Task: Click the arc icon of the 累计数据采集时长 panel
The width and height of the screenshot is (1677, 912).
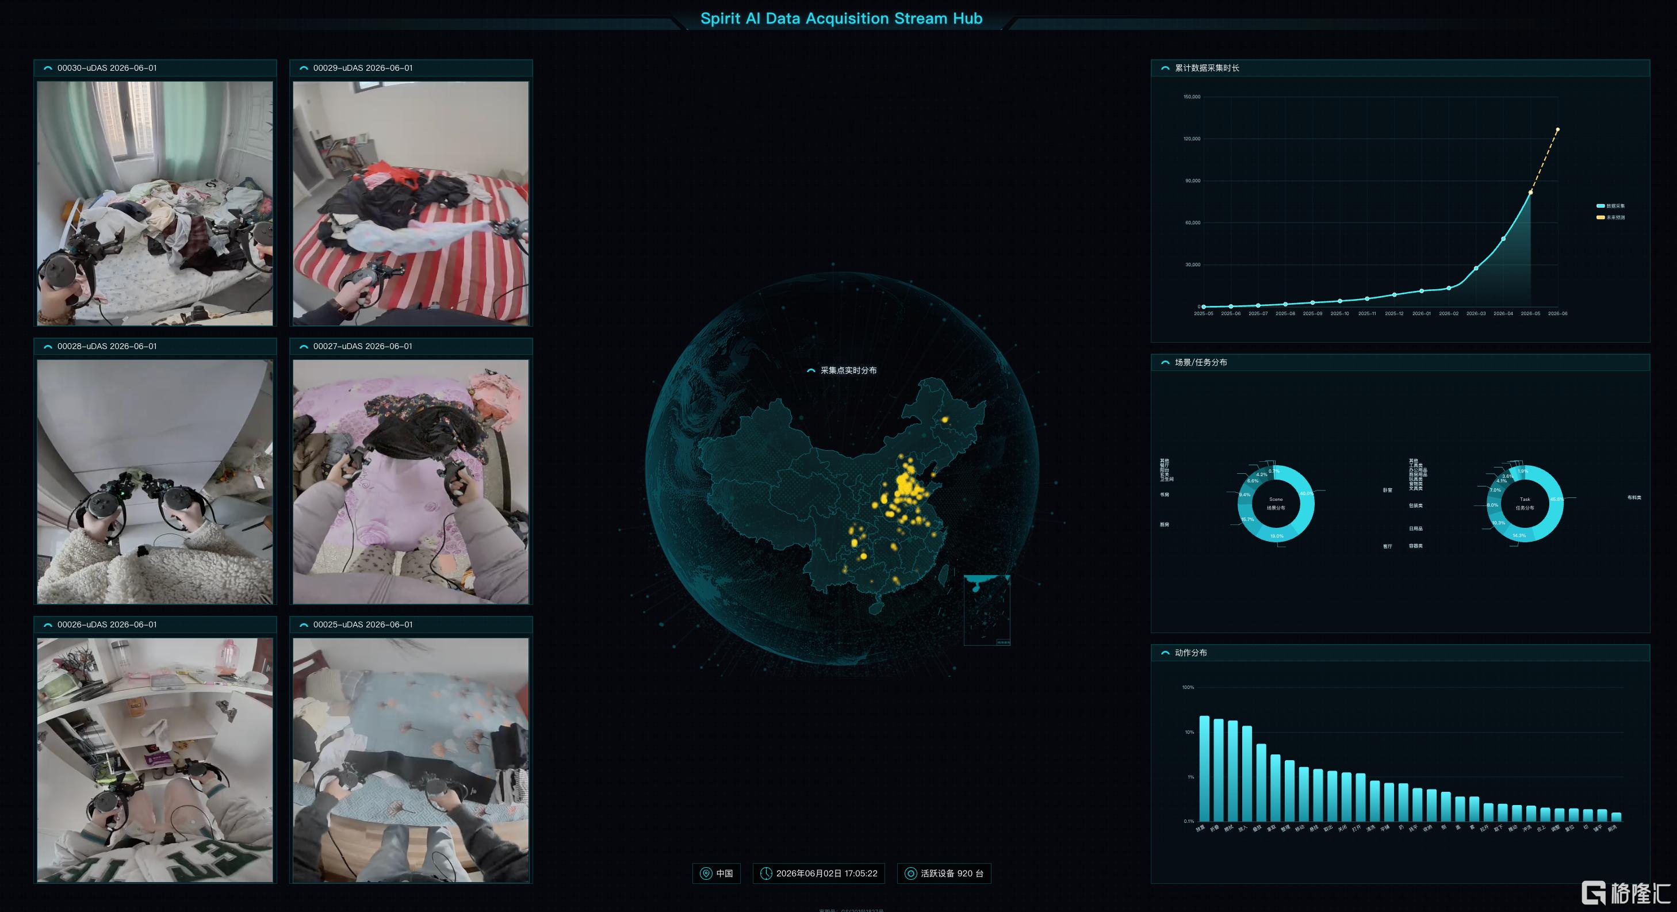Action: tap(1165, 68)
